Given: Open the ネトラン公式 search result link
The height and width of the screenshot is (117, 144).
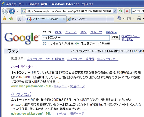Looking at the screenshot, I should click(x=21, y=94).
